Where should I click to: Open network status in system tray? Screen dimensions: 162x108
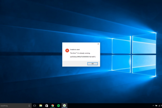click(159, 106)
